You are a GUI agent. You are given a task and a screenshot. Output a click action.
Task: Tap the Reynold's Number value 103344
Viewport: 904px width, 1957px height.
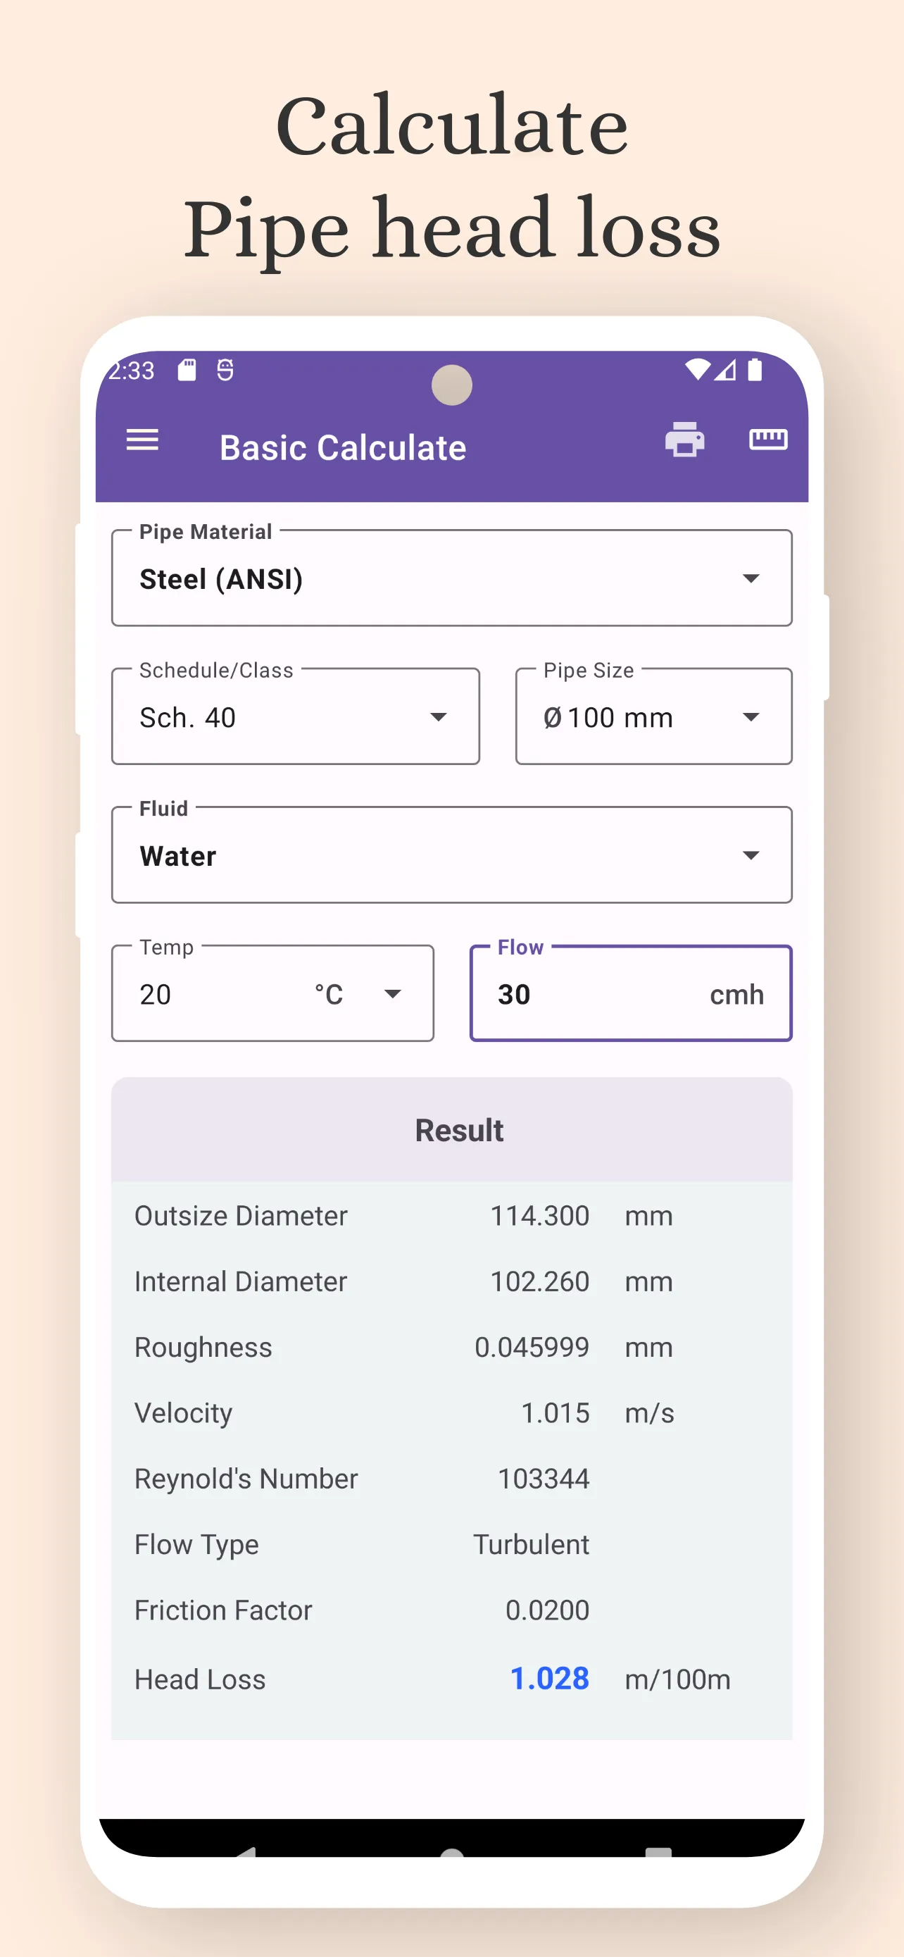[544, 1479]
